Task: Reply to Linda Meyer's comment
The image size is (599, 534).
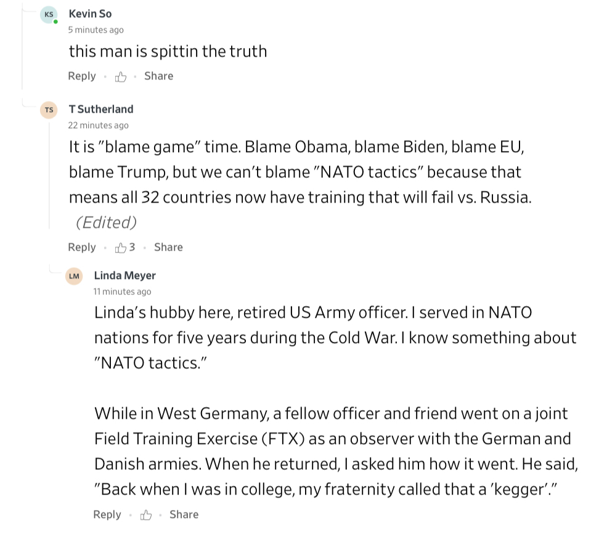Action: click(107, 514)
